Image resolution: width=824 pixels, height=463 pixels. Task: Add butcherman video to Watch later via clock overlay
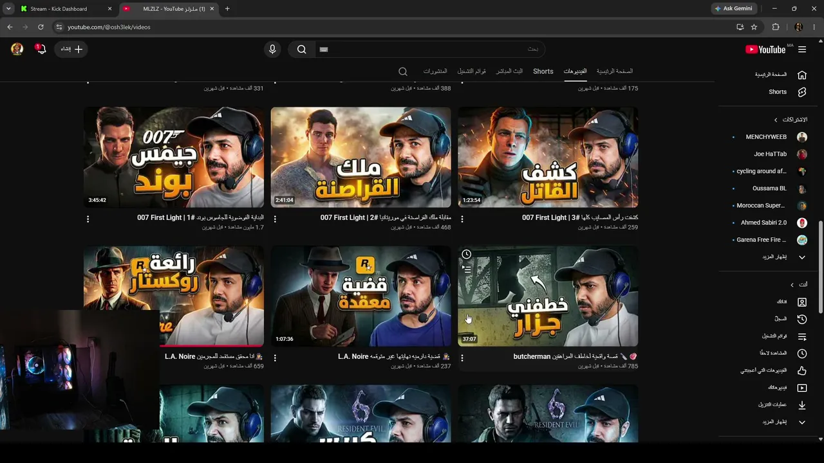pyautogui.click(x=467, y=255)
